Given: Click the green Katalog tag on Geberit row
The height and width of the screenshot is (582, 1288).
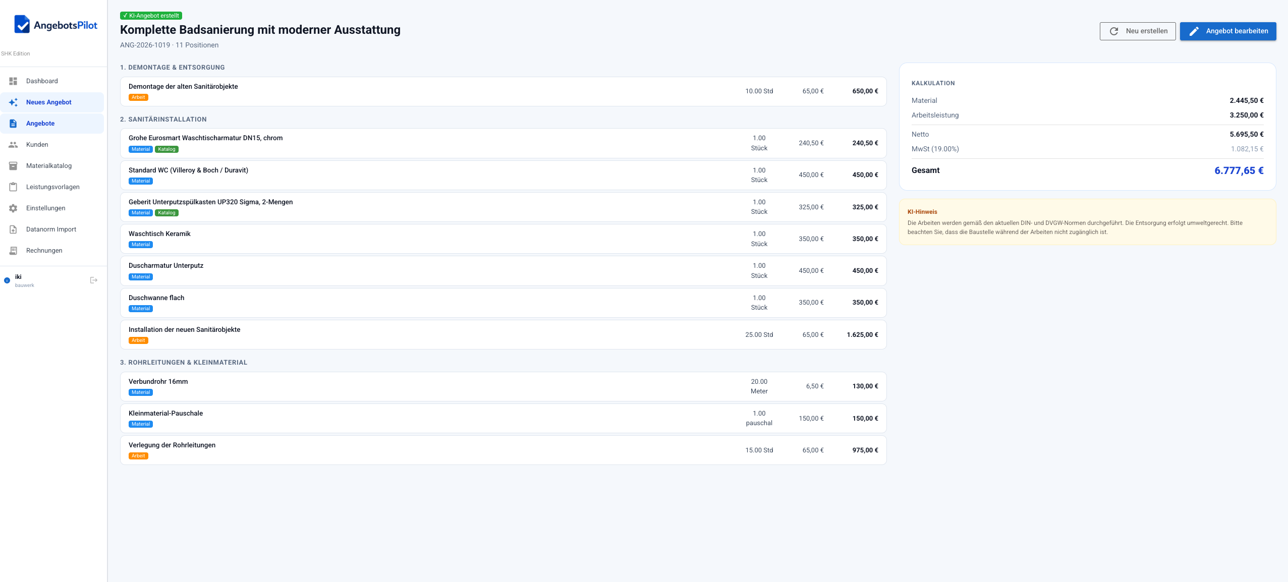Looking at the screenshot, I should pos(166,213).
